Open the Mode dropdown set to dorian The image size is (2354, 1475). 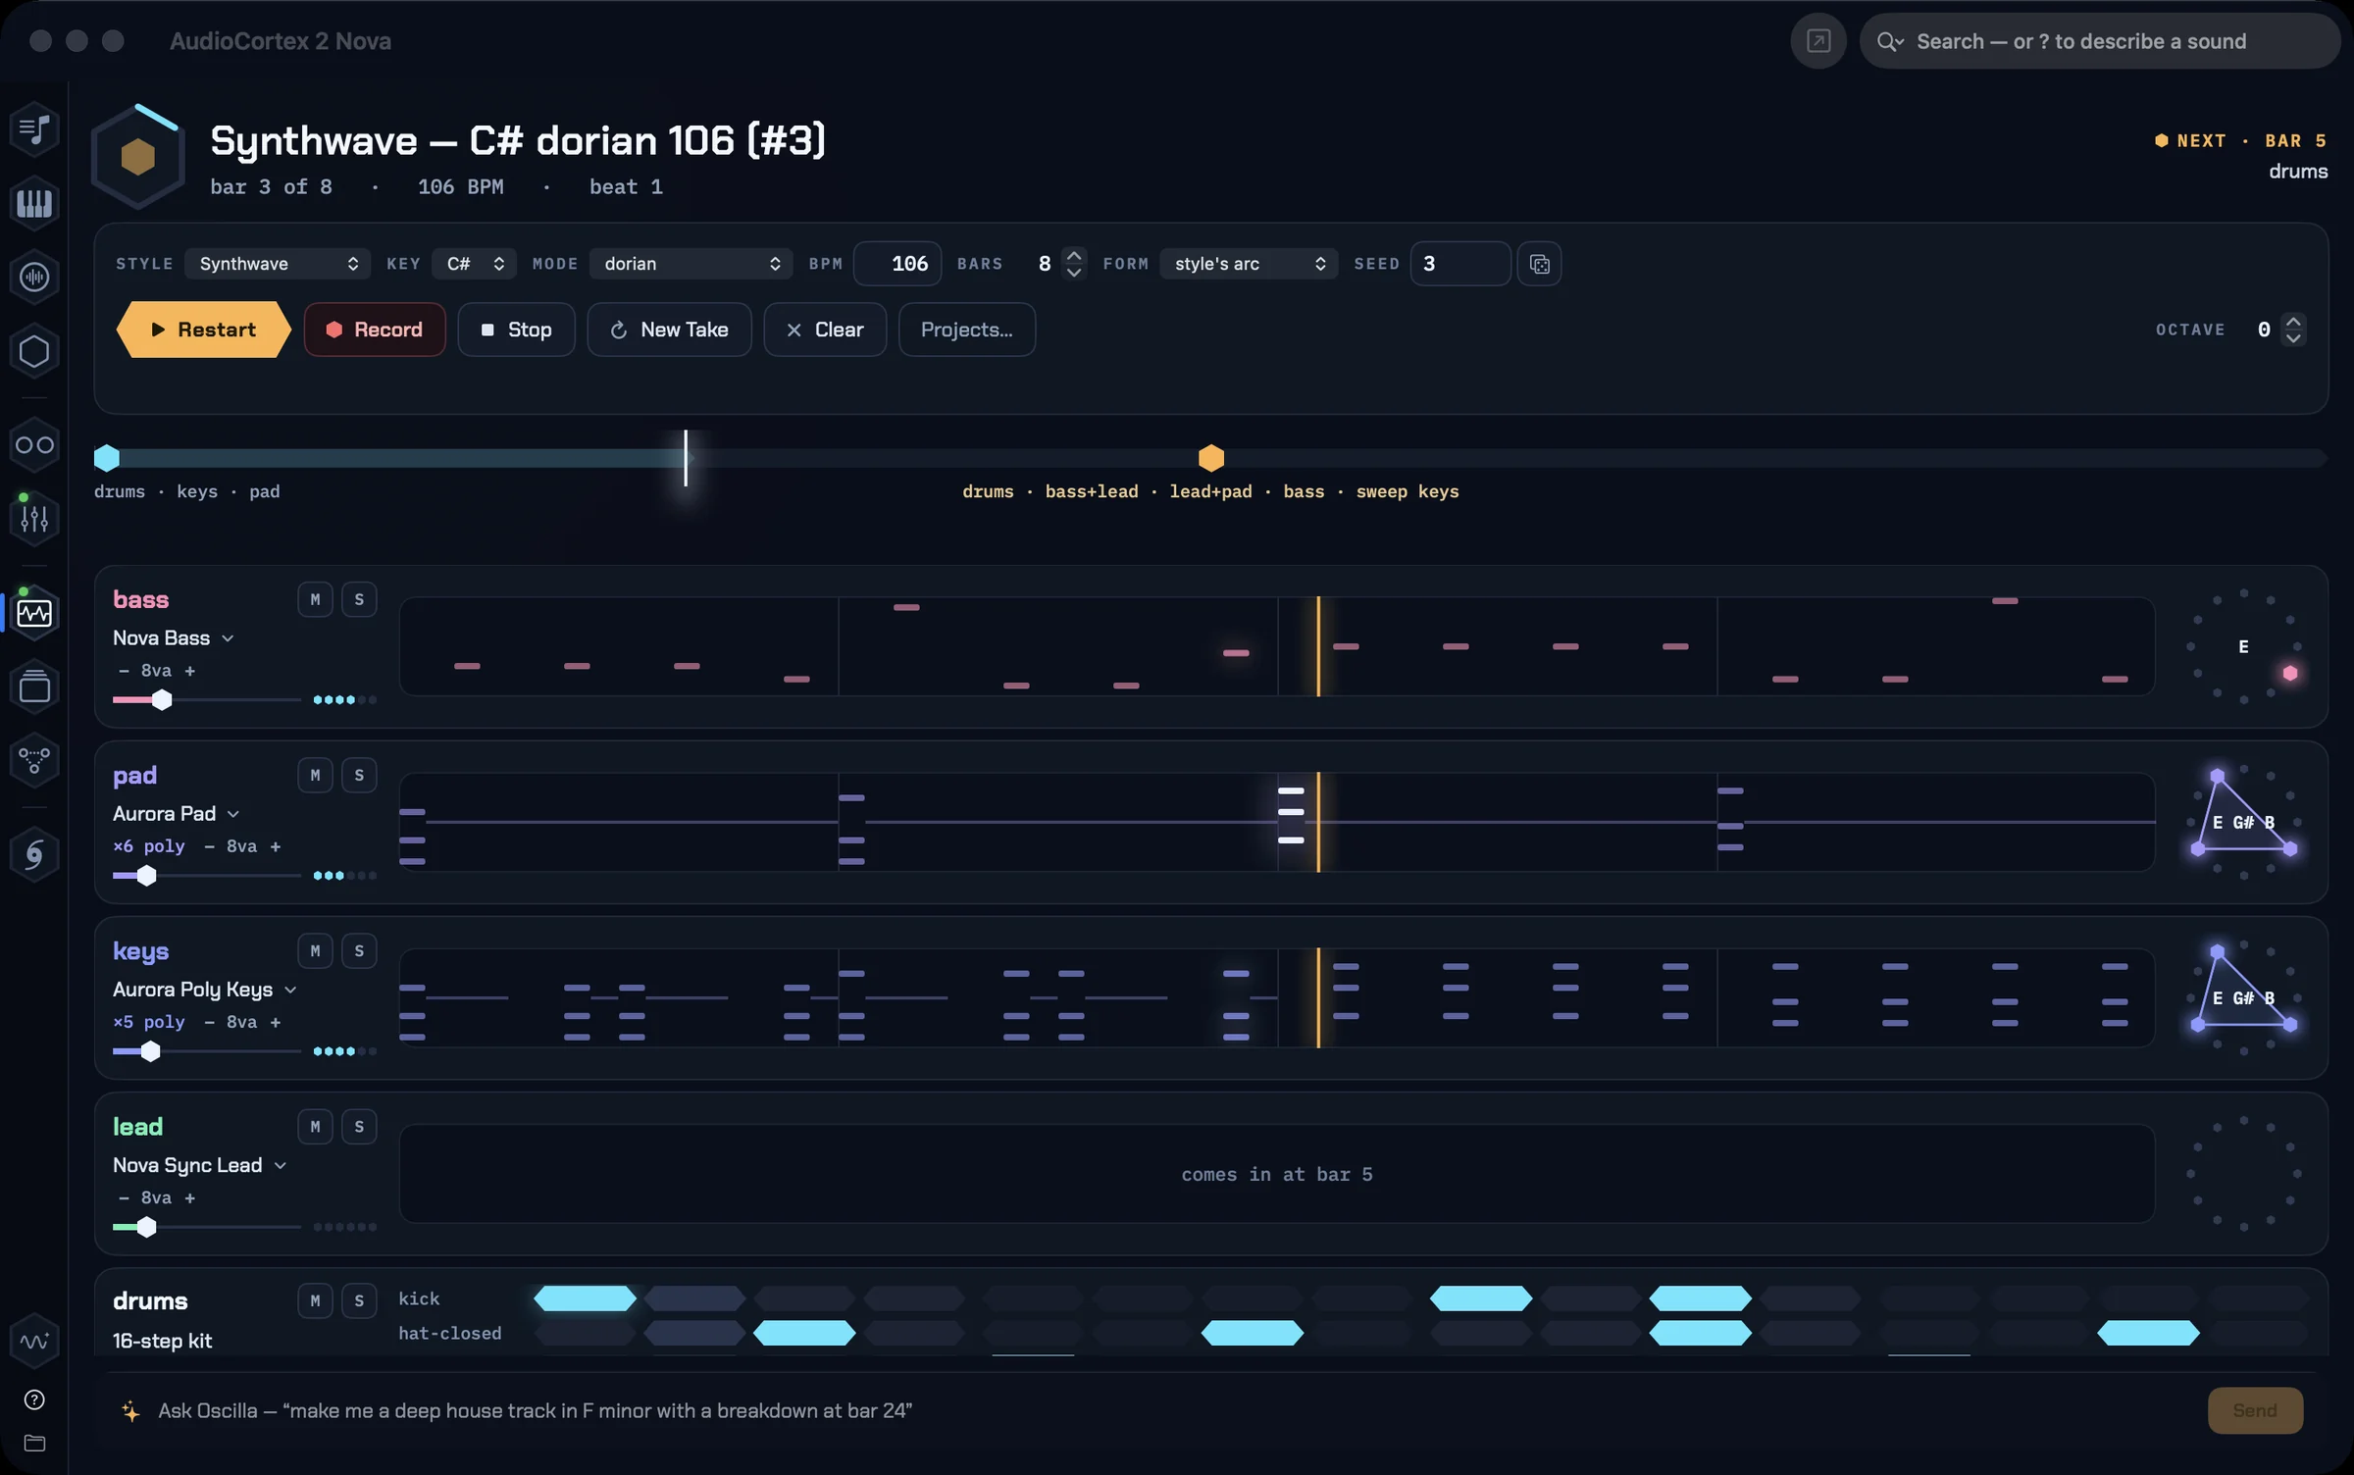[x=691, y=264]
